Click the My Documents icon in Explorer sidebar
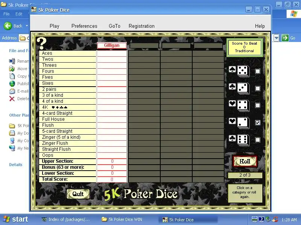 point(12,133)
